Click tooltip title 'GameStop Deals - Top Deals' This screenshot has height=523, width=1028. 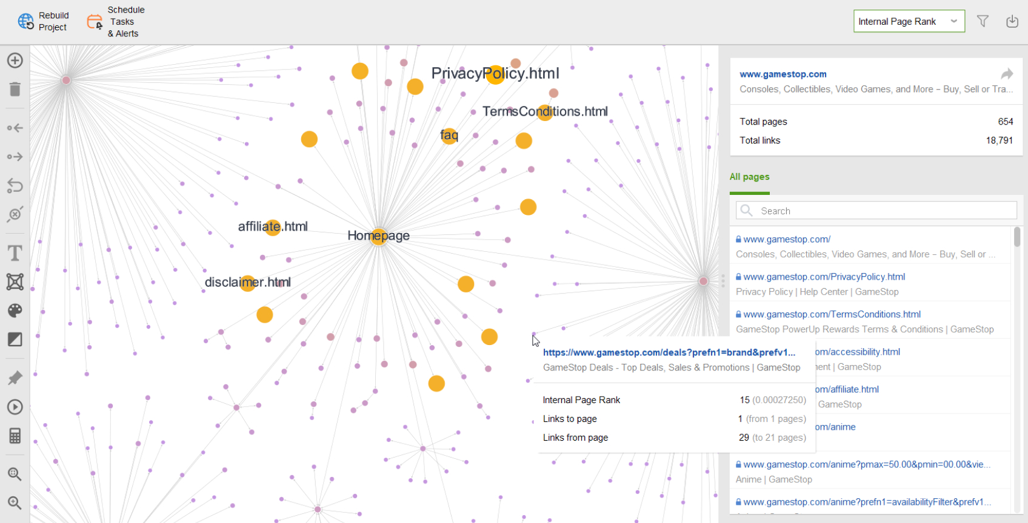(672, 367)
